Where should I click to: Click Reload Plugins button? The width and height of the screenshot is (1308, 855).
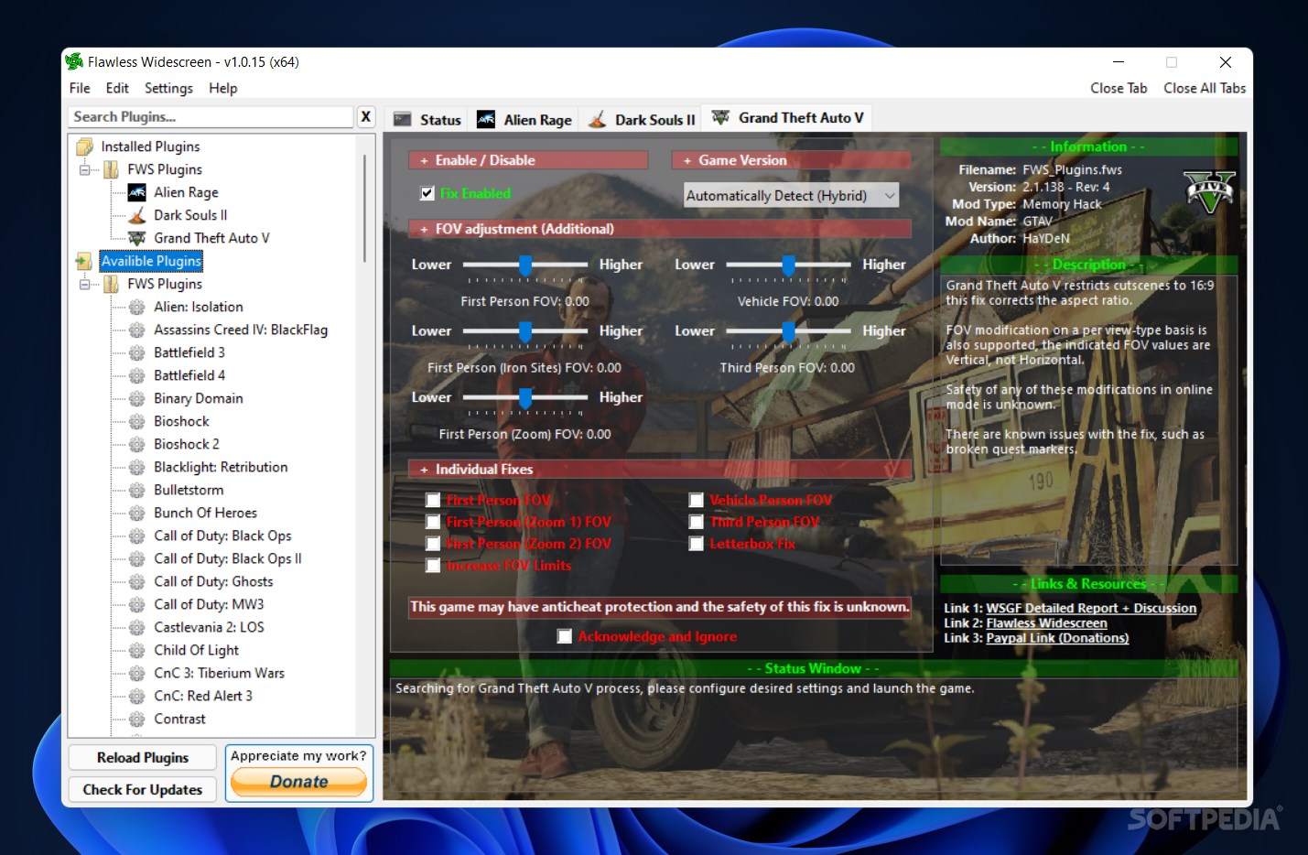point(143,757)
